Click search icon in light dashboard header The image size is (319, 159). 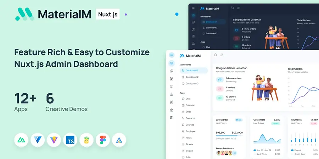216,55
